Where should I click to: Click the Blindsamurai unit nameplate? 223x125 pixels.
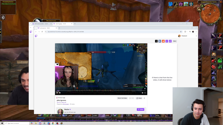(51, 21)
